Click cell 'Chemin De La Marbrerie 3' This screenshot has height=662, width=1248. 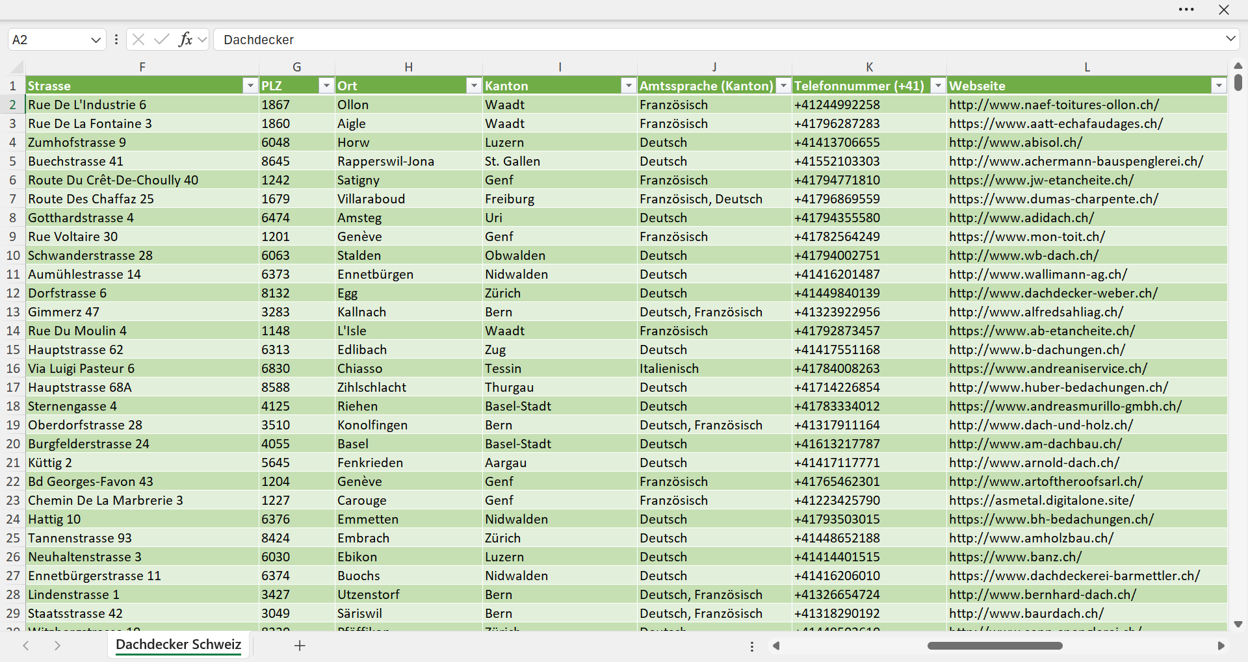tap(142, 500)
